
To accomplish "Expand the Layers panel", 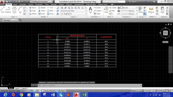I will pyautogui.click(x=74, y=17).
